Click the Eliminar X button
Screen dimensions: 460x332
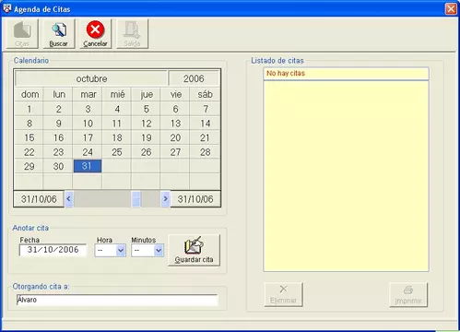283,294
